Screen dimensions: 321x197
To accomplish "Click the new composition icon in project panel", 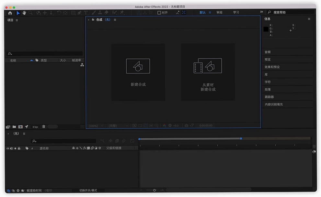I will point(20,127).
